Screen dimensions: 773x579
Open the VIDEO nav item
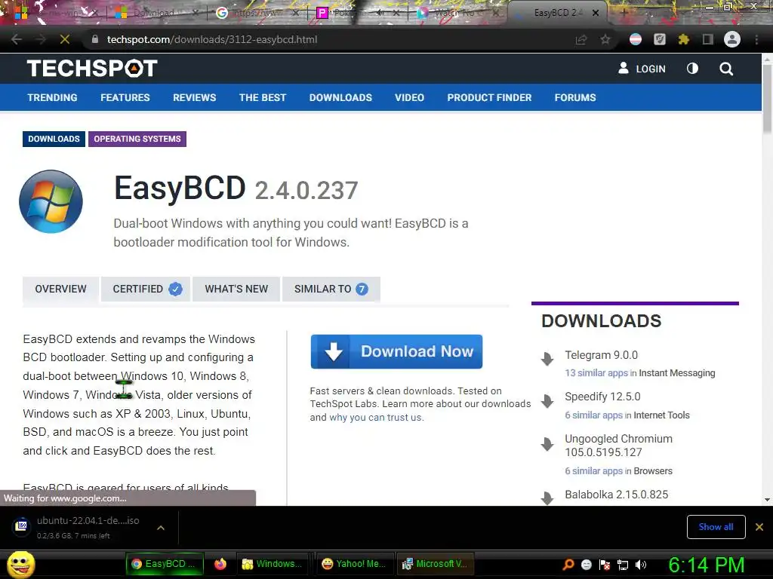[409, 97]
